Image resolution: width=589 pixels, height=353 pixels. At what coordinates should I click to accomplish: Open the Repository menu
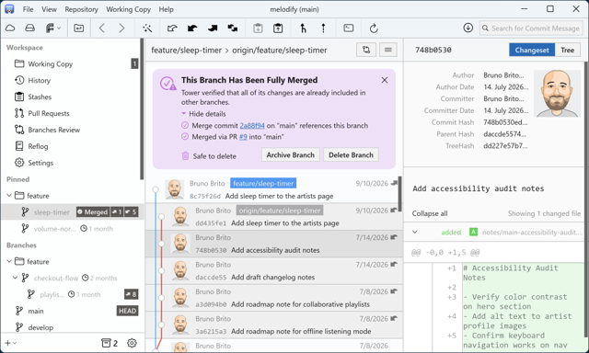click(81, 9)
